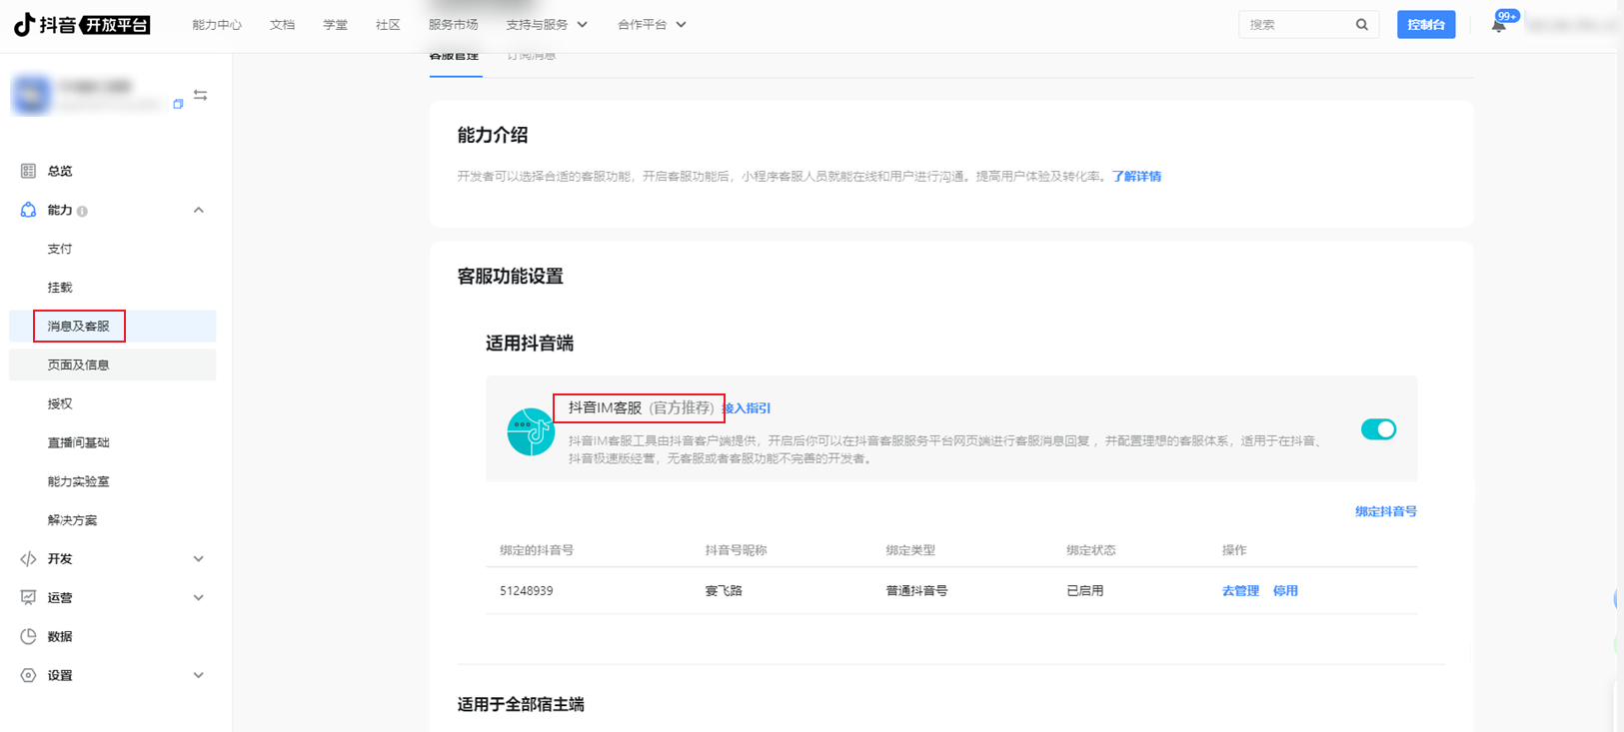Open the notification bell

point(1499,25)
